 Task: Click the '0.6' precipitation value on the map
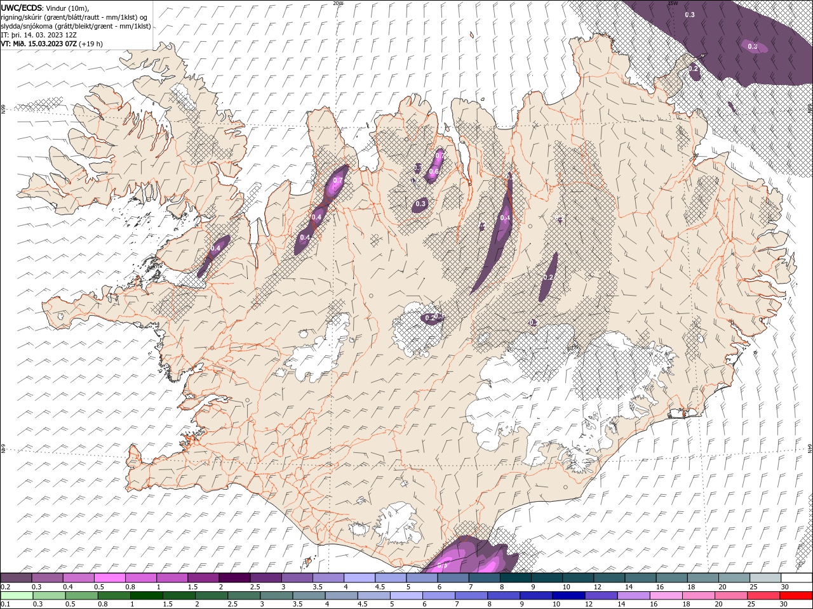pyautogui.click(x=434, y=171)
